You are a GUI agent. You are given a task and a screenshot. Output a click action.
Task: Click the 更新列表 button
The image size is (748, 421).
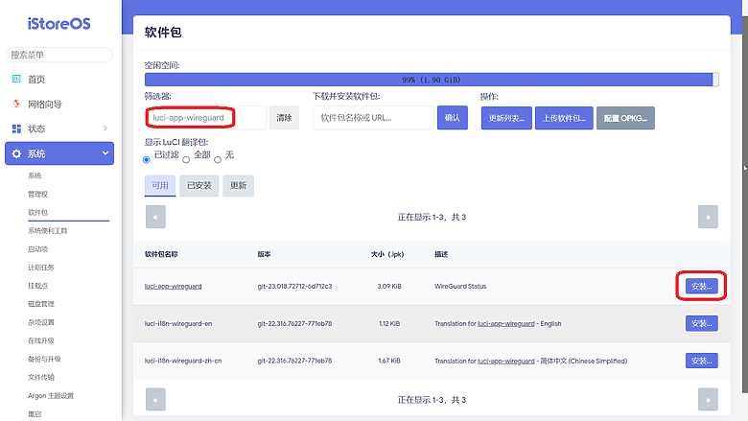tap(506, 118)
